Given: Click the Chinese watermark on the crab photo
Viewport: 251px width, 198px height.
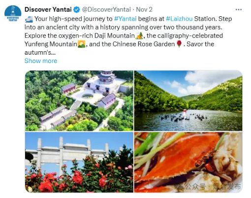Looking at the screenshot, I should [210, 187].
